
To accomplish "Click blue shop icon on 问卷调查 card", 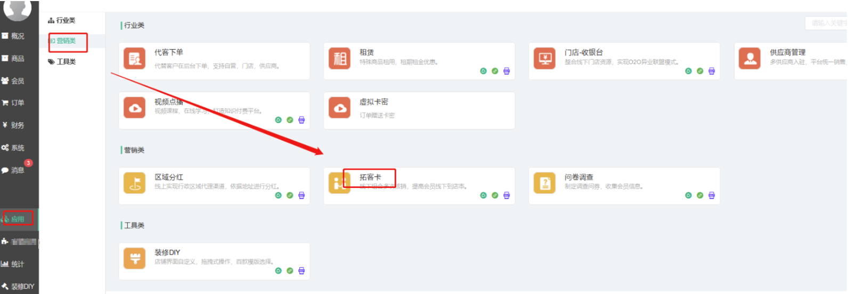I will pyautogui.click(x=712, y=195).
